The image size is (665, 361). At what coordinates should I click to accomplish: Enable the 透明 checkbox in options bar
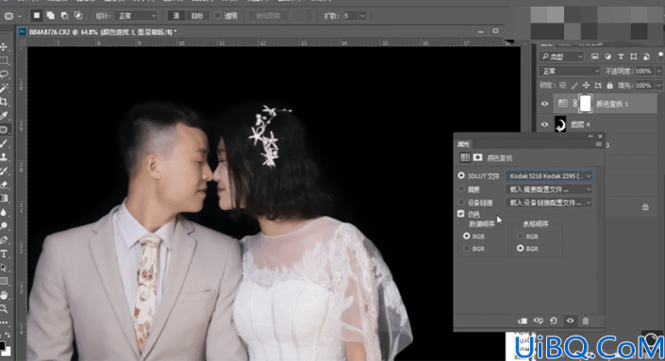point(218,15)
